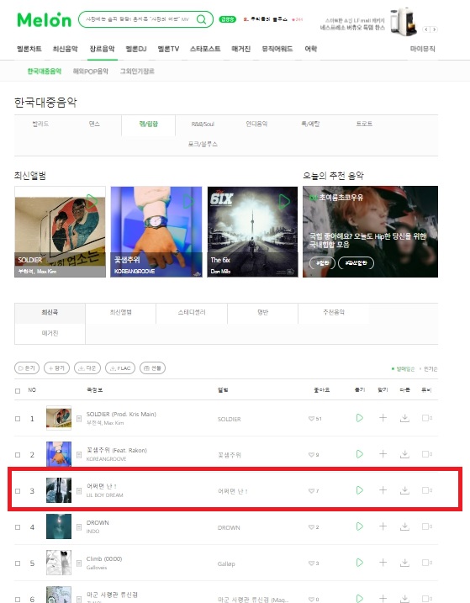Switch to the R&B/Soul genre tab
Viewport: 470px width, 603px height.
[203, 124]
